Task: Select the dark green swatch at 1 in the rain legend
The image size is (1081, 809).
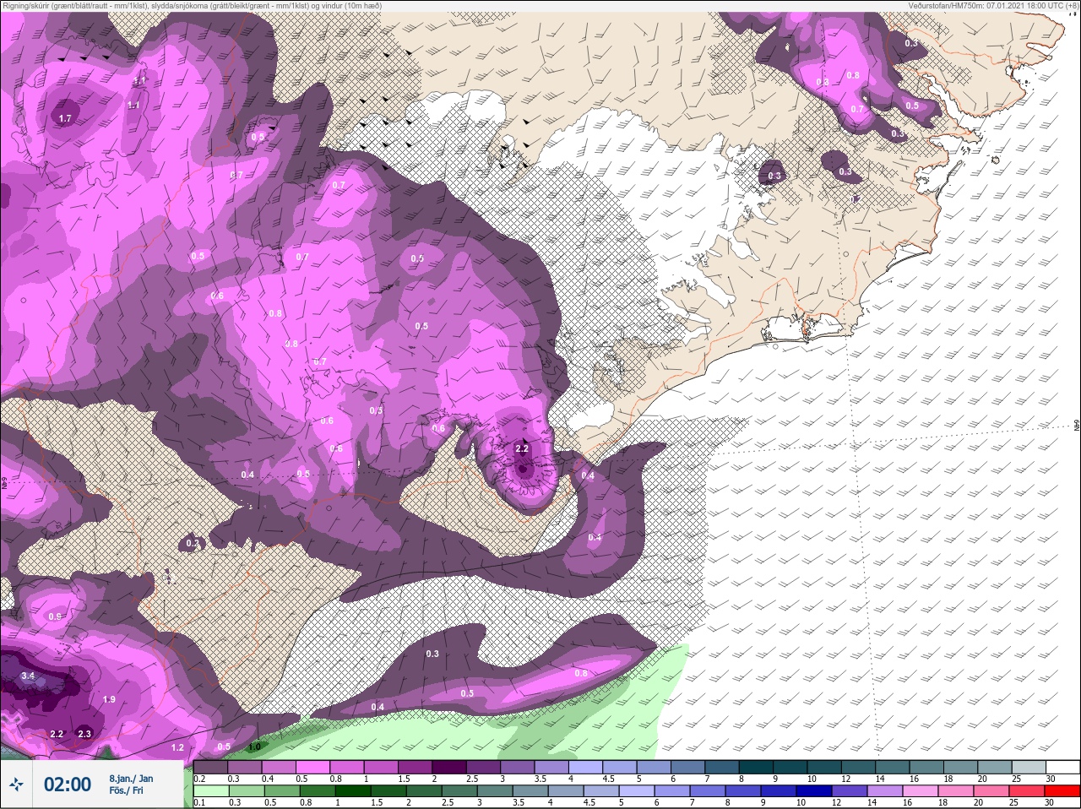Action: point(351,790)
